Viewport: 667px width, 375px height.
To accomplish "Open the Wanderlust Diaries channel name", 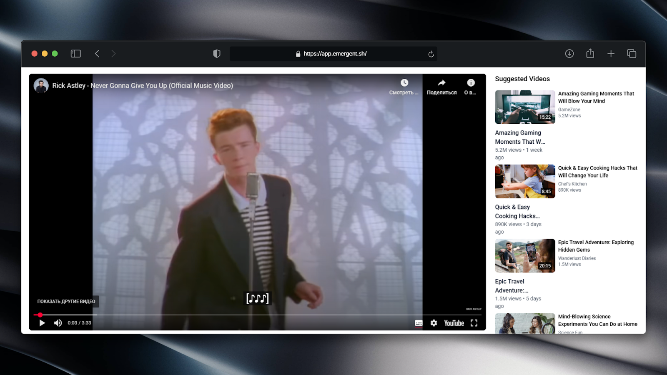I will 577,258.
